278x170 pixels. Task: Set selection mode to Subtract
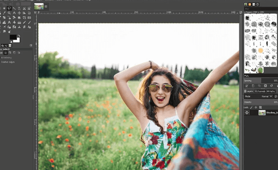coord(14,53)
